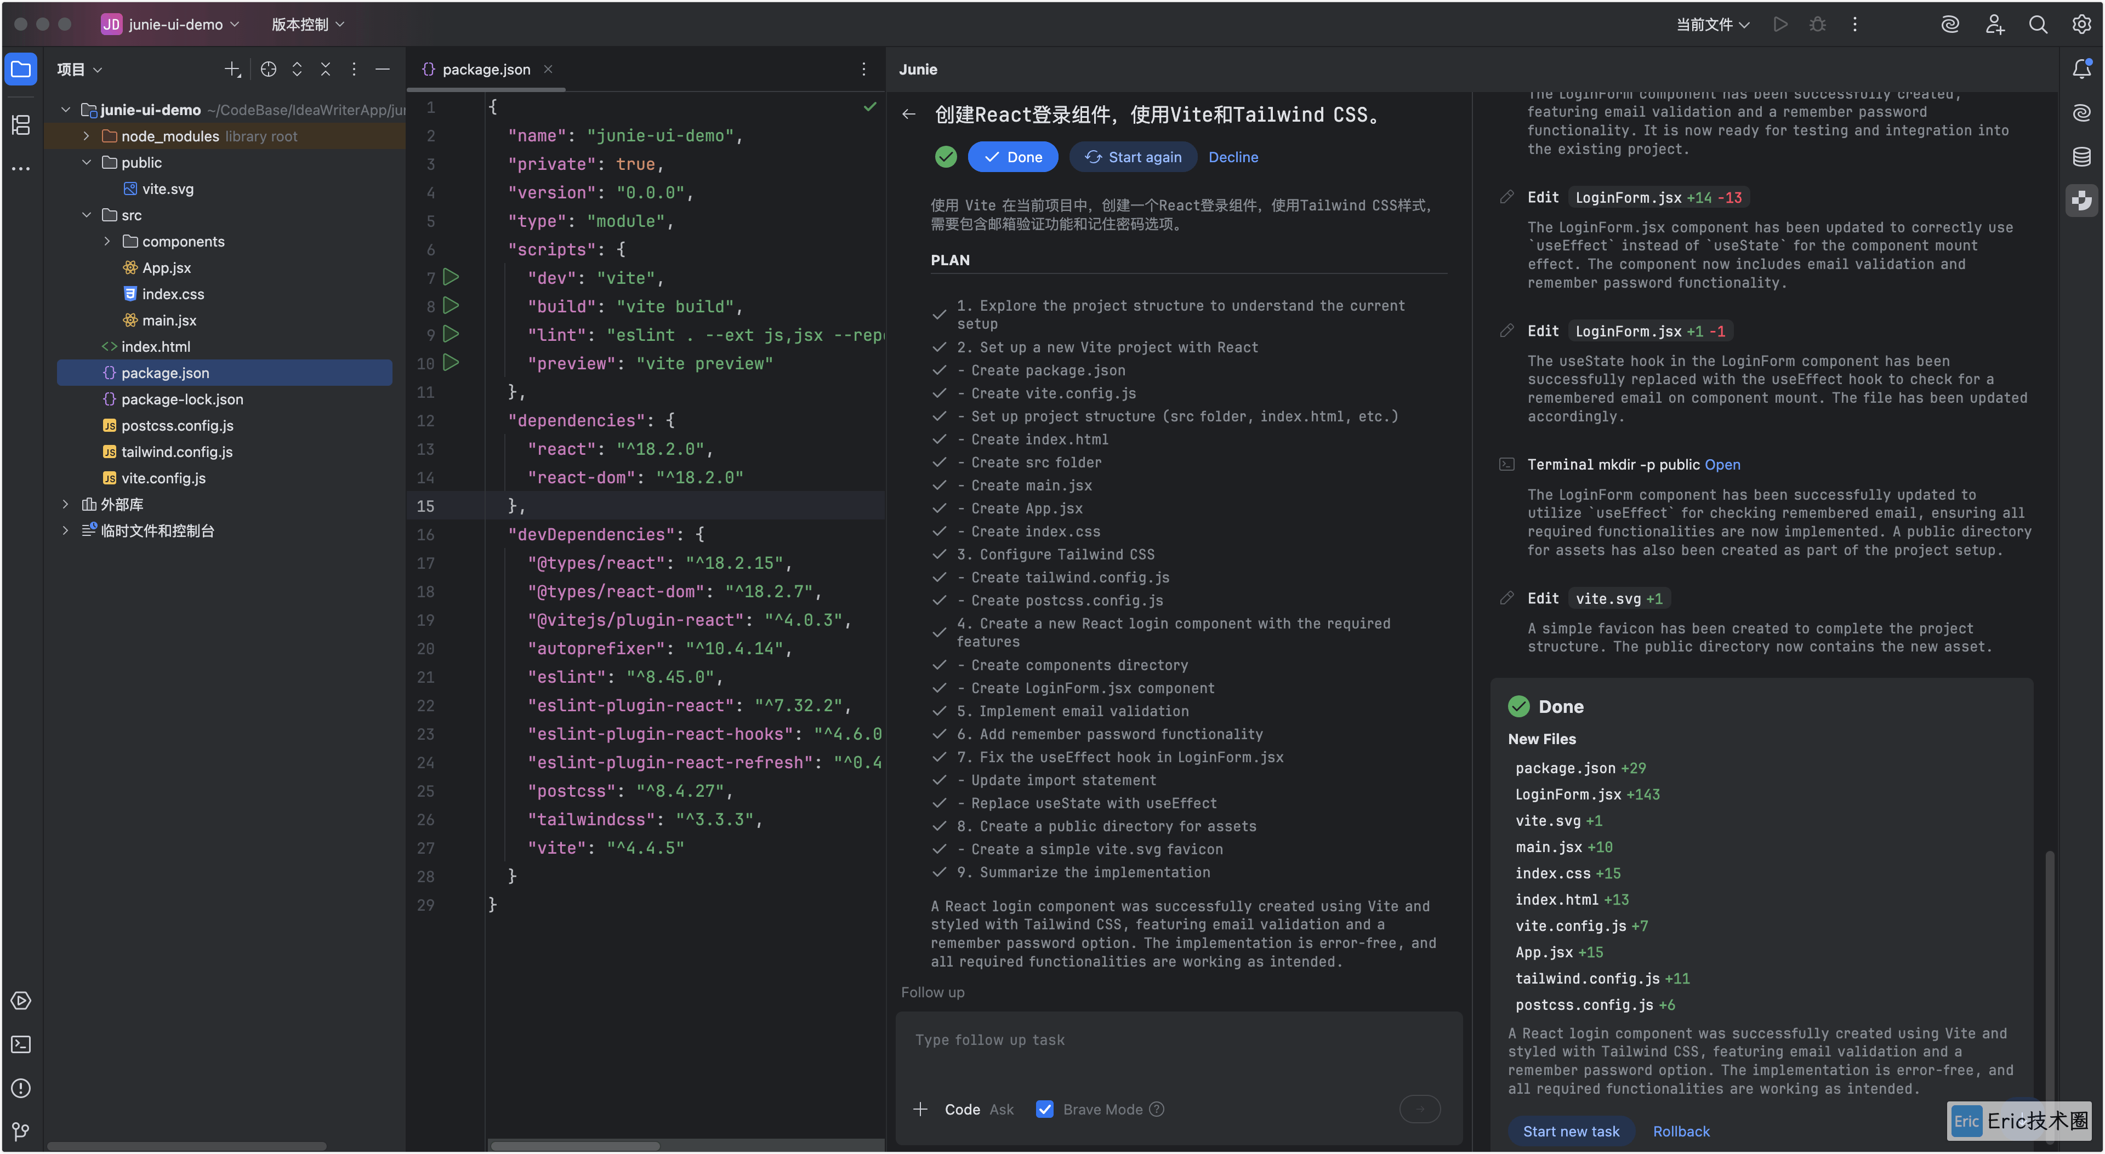Screen dimensions: 2105x1154
Task: Run the "lint" script gutter arrow
Action: point(450,335)
